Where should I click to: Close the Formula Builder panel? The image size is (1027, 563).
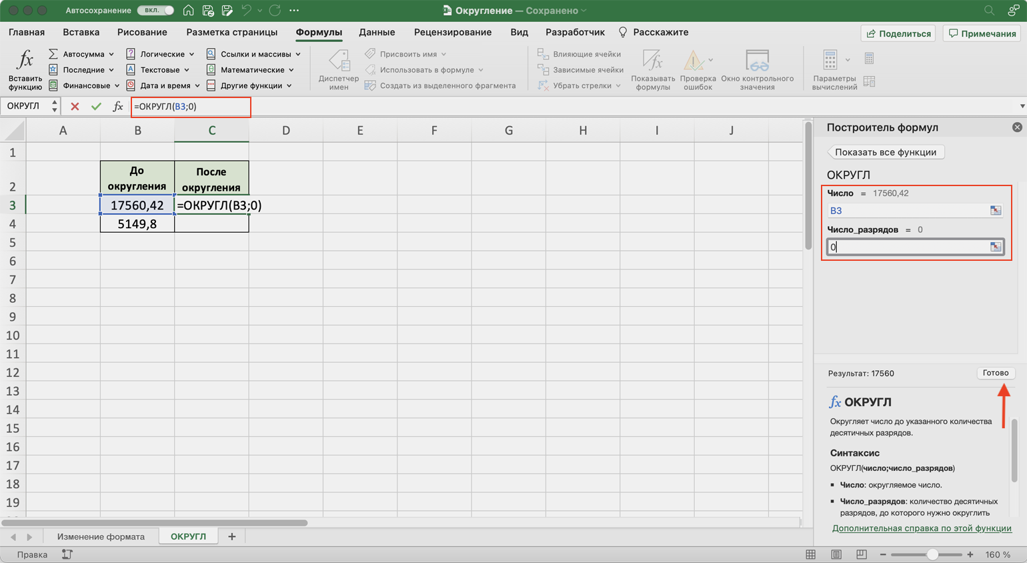point(1016,127)
